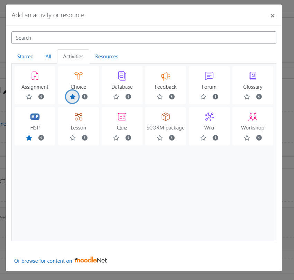Image resolution: width=294 pixels, height=280 pixels.
Task: Click the Forum label text
Action: coord(209,87)
